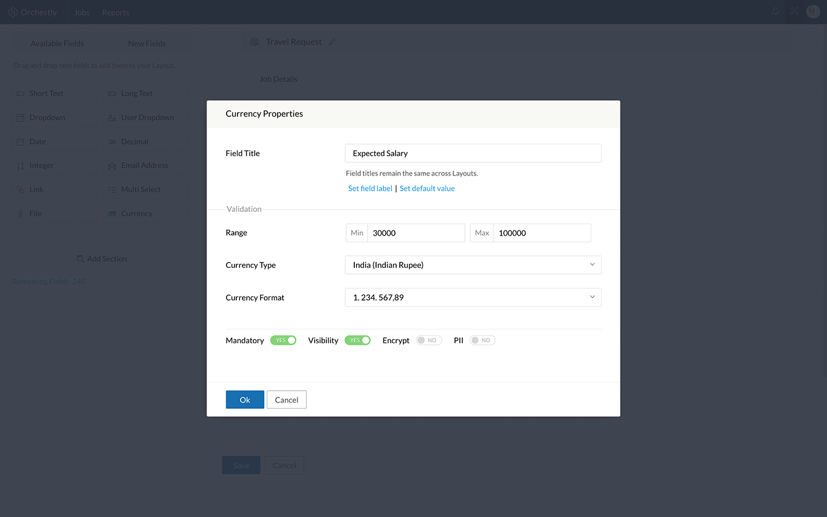Viewport: 827px width, 517px height.
Task: Click the Integer field label
Action: pyautogui.click(x=41, y=165)
